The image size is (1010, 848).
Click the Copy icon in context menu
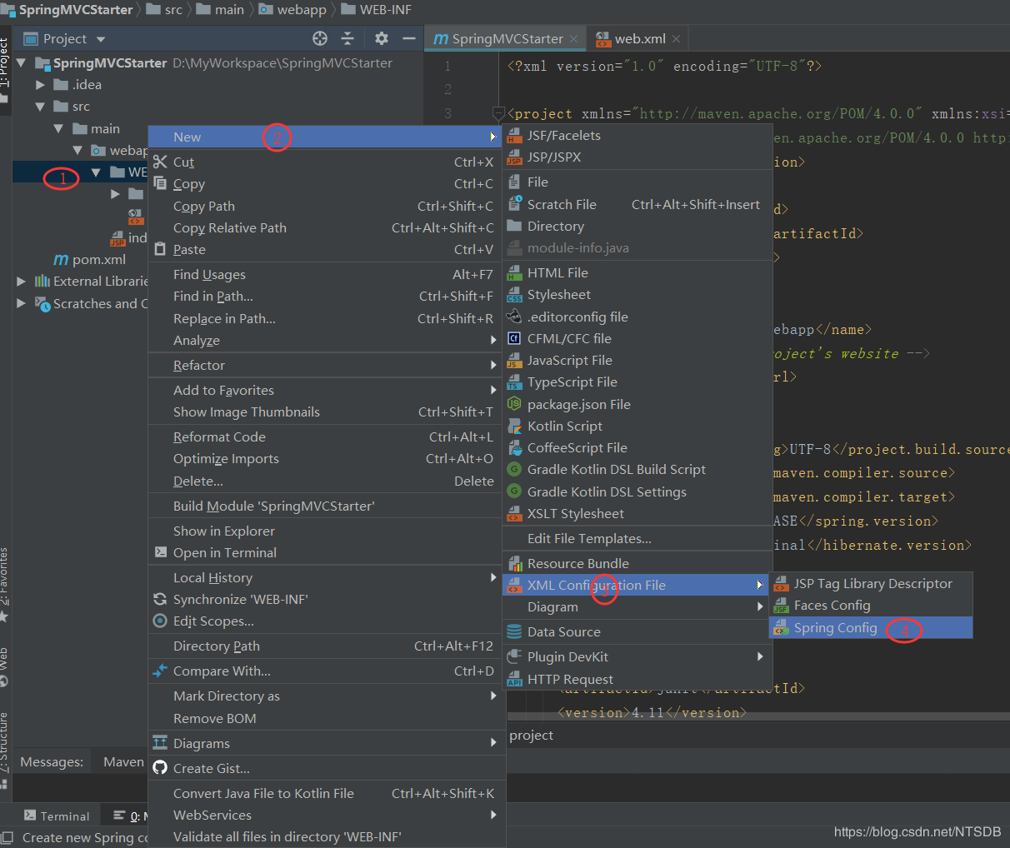click(160, 183)
